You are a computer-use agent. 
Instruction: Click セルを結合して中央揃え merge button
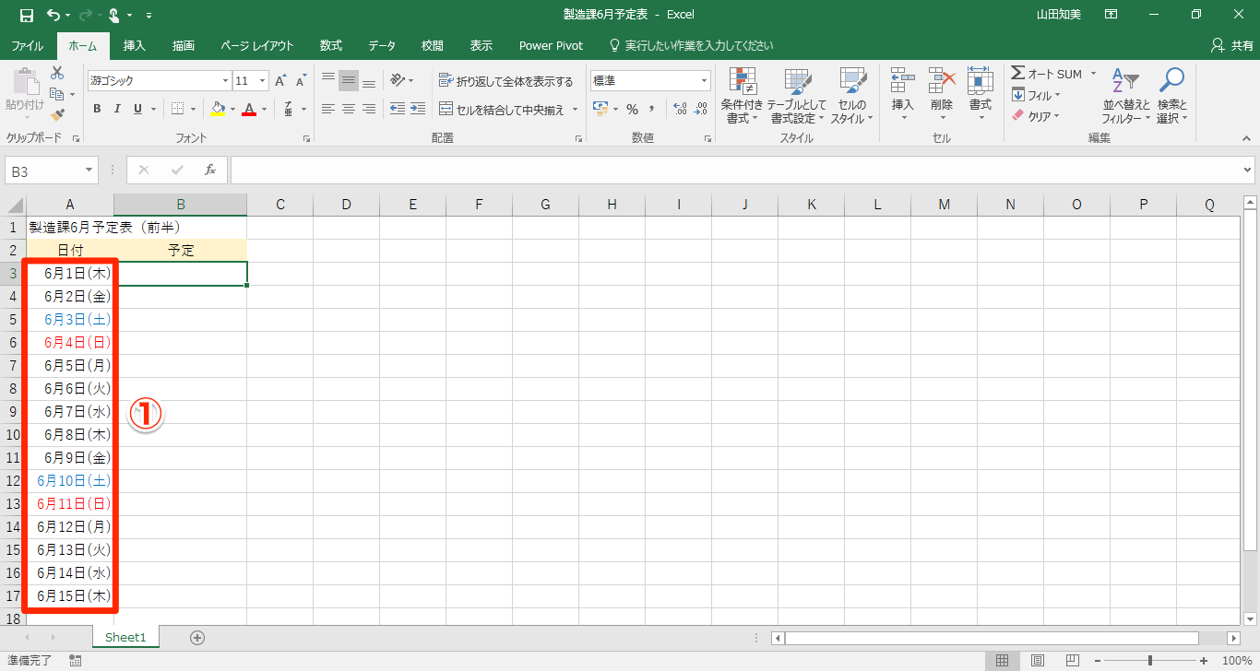click(502, 109)
